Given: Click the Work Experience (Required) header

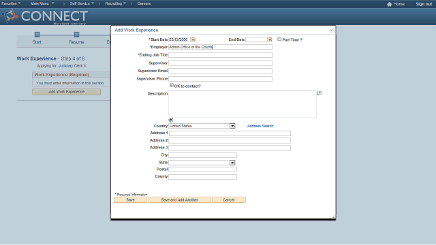Looking at the screenshot, I should pyautogui.click(x=62, y=75).
